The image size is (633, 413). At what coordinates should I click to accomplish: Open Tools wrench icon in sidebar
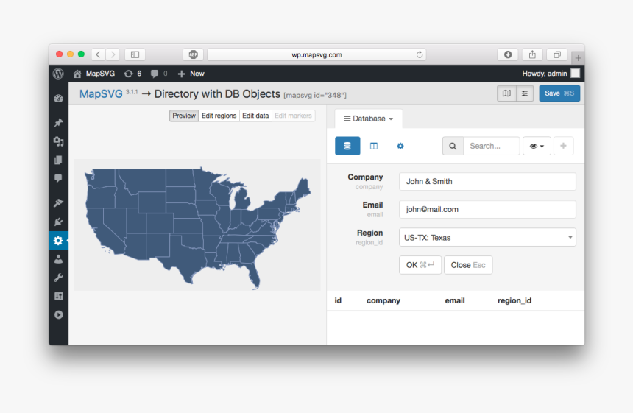59,278
